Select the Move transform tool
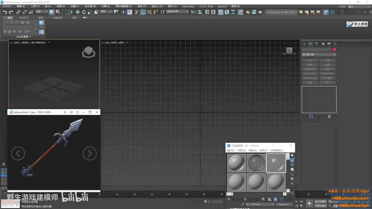Viewport: 372px width, 209px height. pos(78,12)
